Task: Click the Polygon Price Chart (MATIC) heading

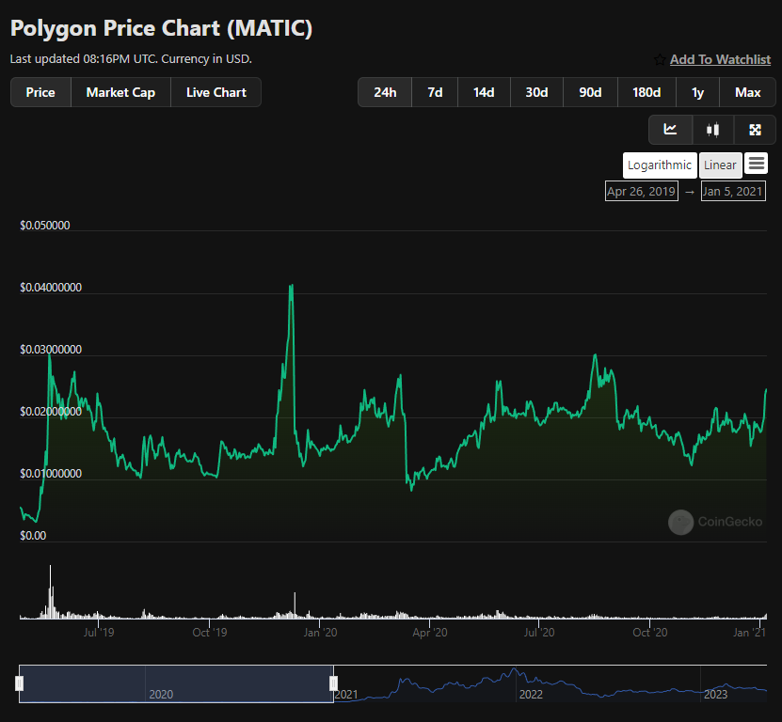Action: pyautogui.click(x=161, y=28)
